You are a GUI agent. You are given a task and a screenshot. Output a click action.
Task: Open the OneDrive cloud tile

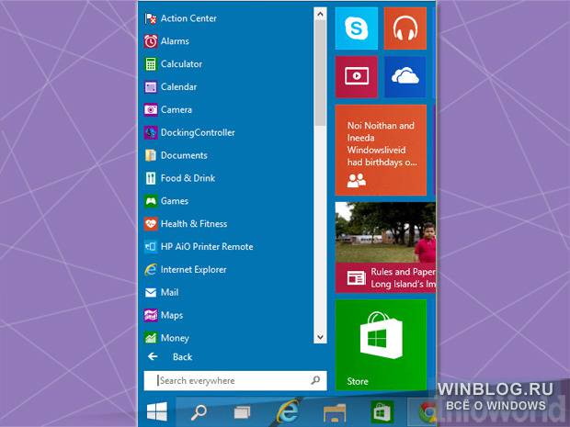coord(405,76)
